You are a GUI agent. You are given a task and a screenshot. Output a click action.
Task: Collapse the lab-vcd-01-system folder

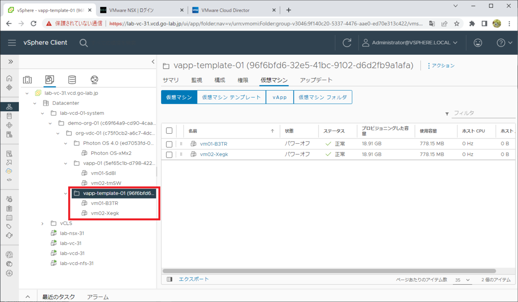pos(42,113)
